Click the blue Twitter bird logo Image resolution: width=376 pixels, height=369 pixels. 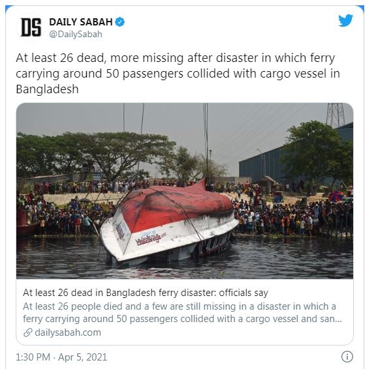(345, 20)
